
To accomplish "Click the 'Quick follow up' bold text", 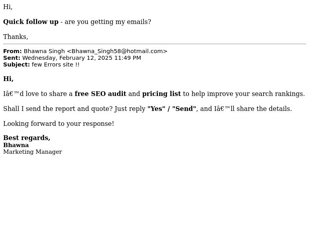I will point(31,22).
